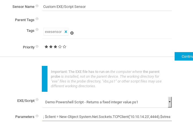Viewport: 193px width, 125px height.
Task: Select the exesensor tag label
Action: 53,32
